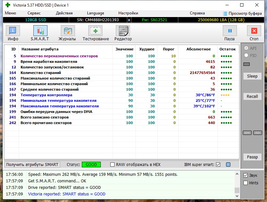Open the Настройки menu
267x202 pixels.
click(x=128, y=13)
